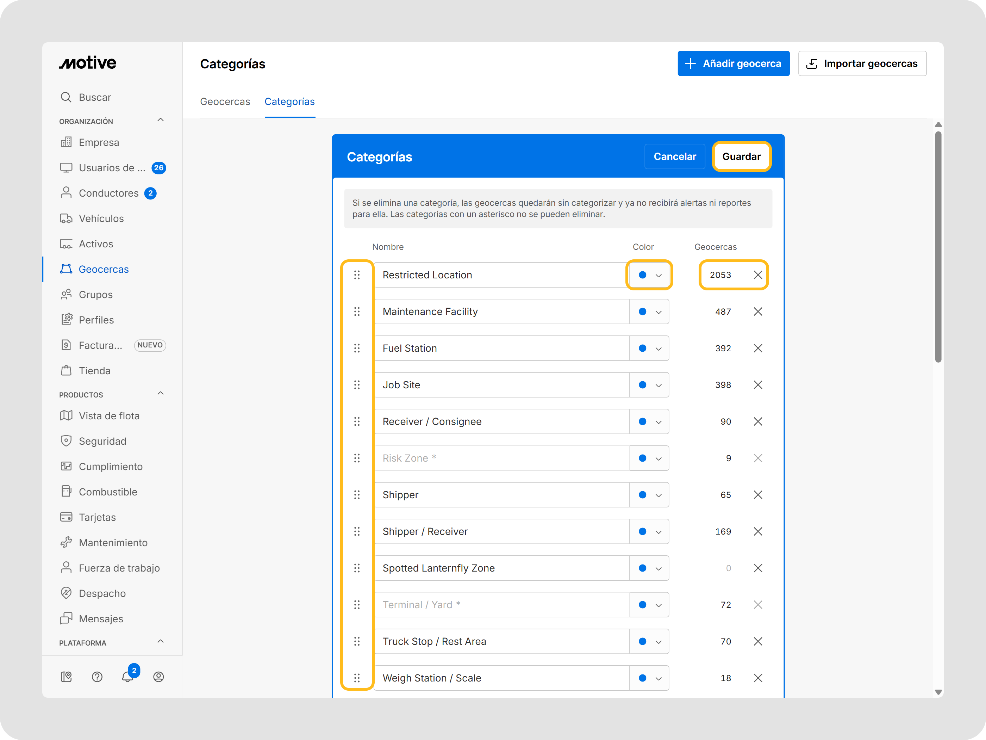Click the drag handle beside Maintenance Facility
The image size is (986, 740).
357,312
